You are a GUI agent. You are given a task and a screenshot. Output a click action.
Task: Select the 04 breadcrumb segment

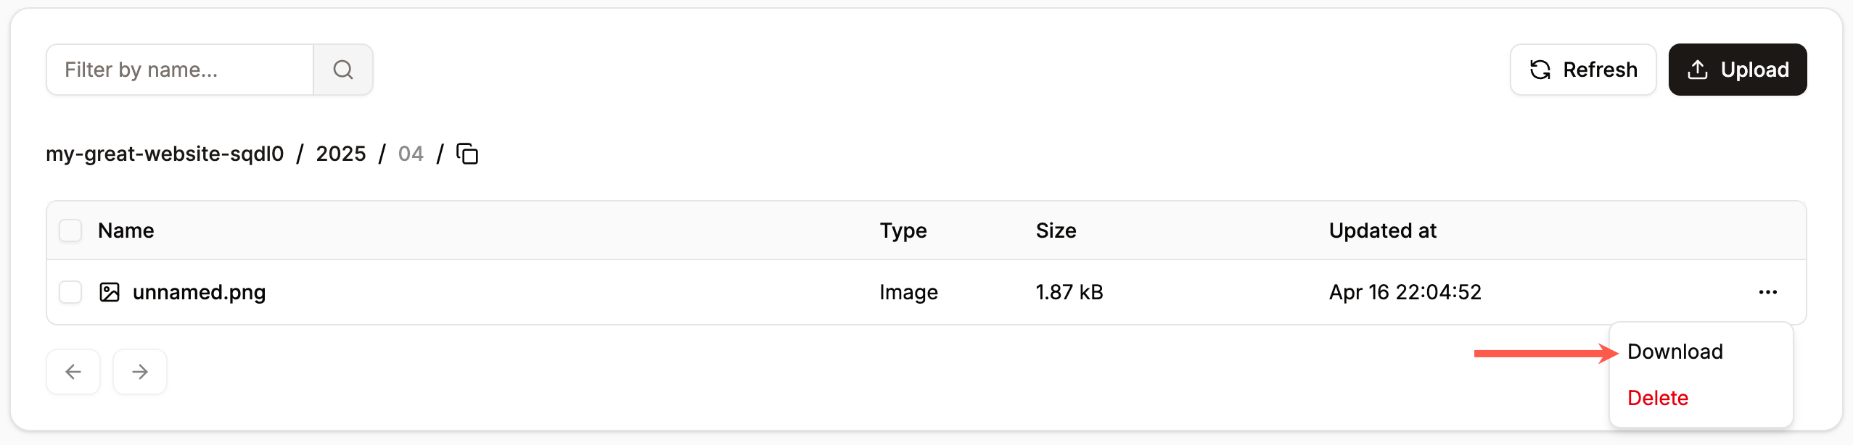click(x=410, y=154)
